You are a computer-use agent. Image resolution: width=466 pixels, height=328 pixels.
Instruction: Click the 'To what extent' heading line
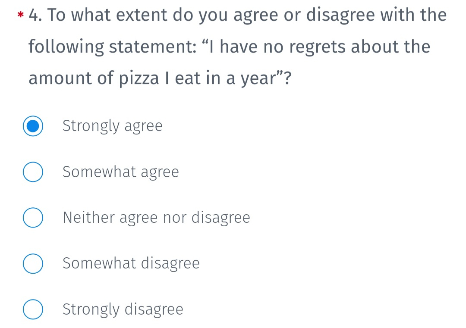238,16
